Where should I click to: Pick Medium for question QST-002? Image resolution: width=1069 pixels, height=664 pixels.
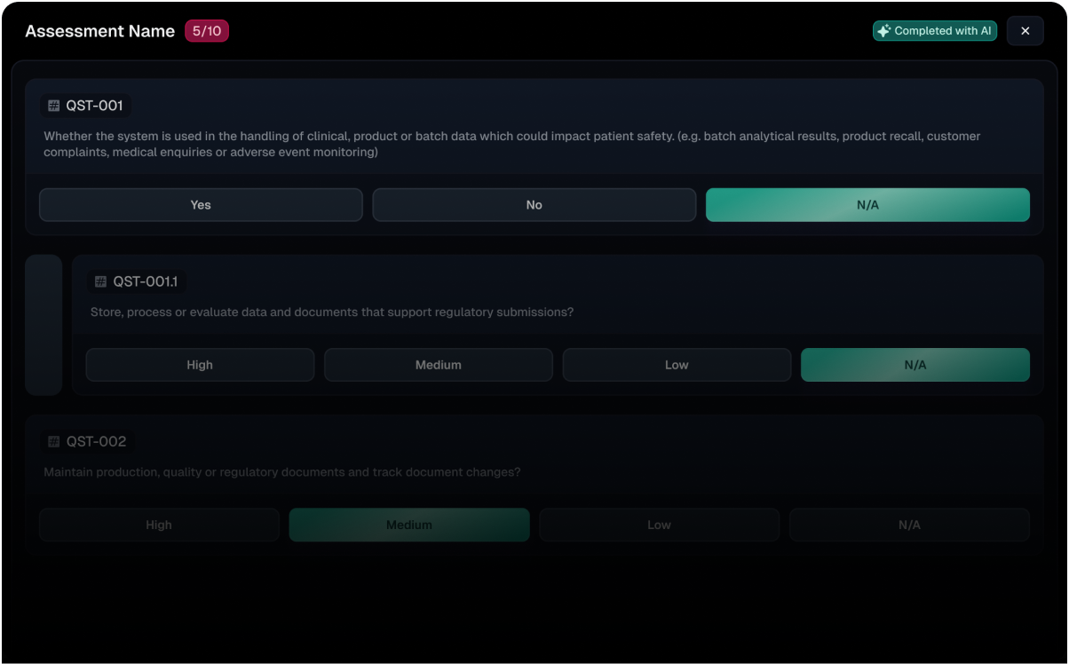pos(408,525)
